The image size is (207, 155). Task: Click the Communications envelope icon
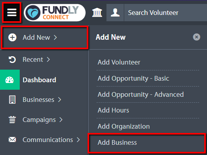(x=12, y=140)
